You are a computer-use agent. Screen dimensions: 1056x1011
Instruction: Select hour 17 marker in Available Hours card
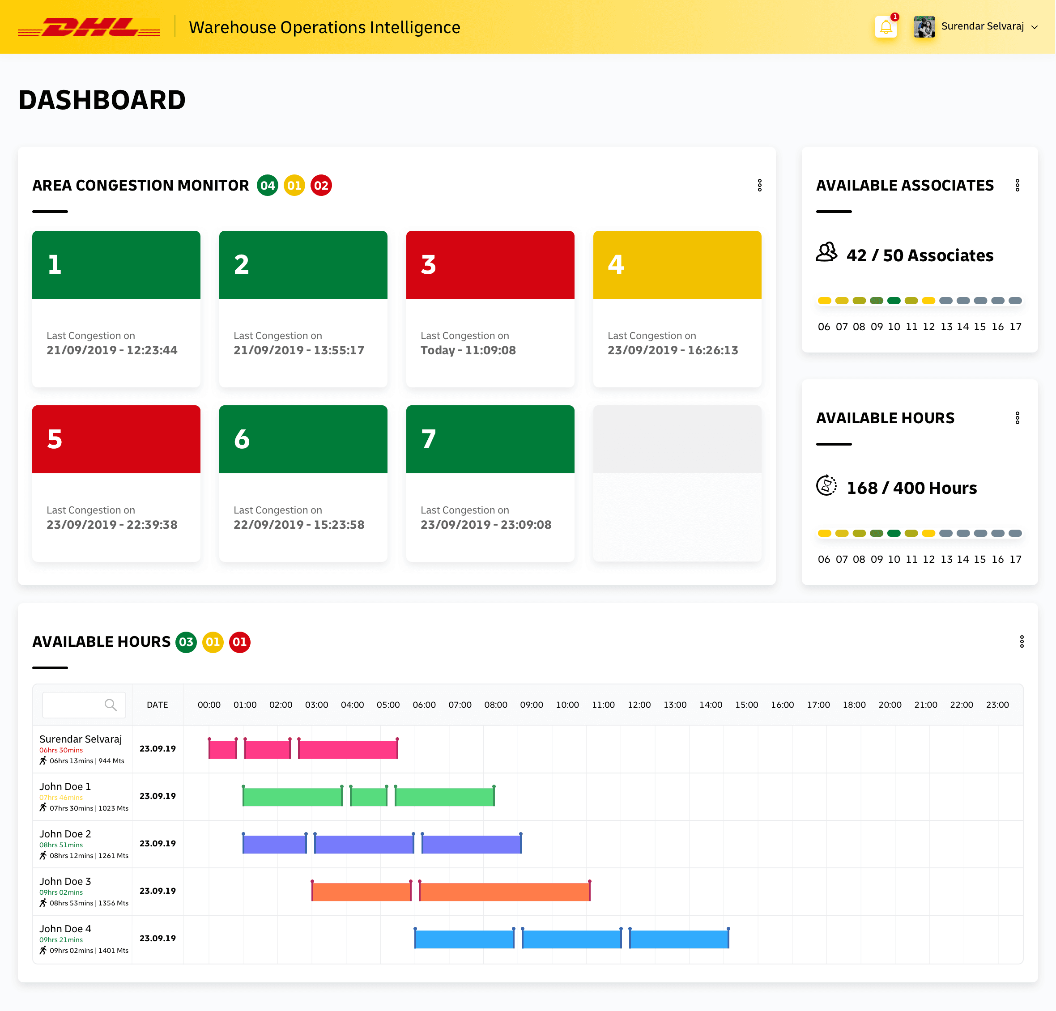1015,533
